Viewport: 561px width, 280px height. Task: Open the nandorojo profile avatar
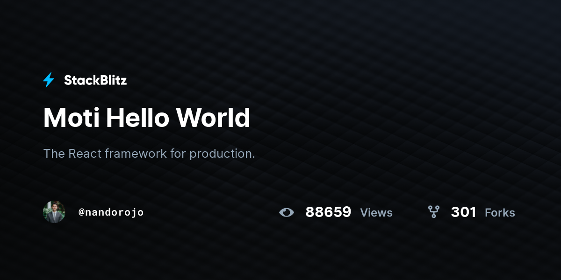pos(54,212)
